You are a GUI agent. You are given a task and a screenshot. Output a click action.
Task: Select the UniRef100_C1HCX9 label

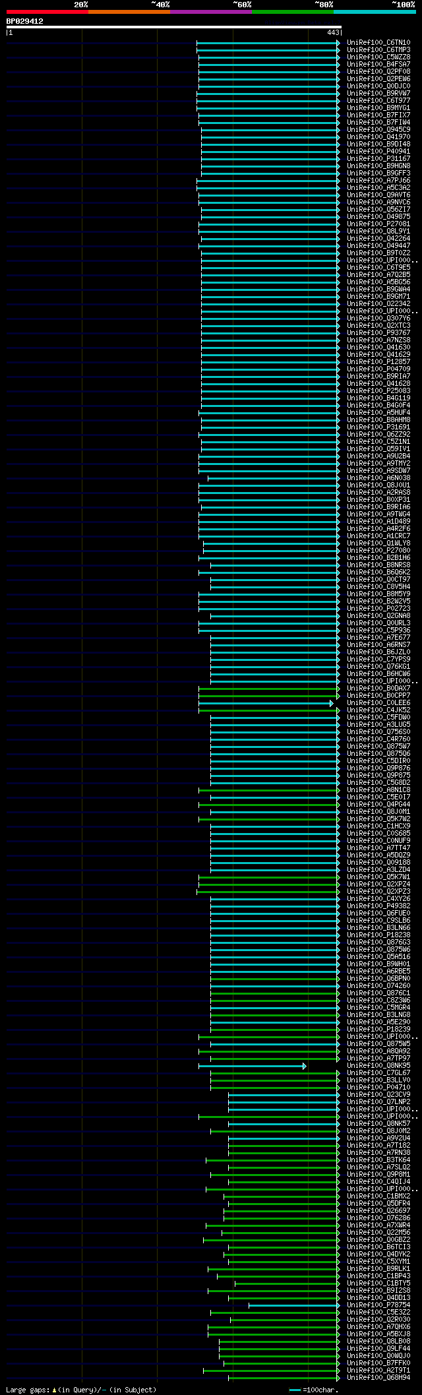tap(378, 826)
